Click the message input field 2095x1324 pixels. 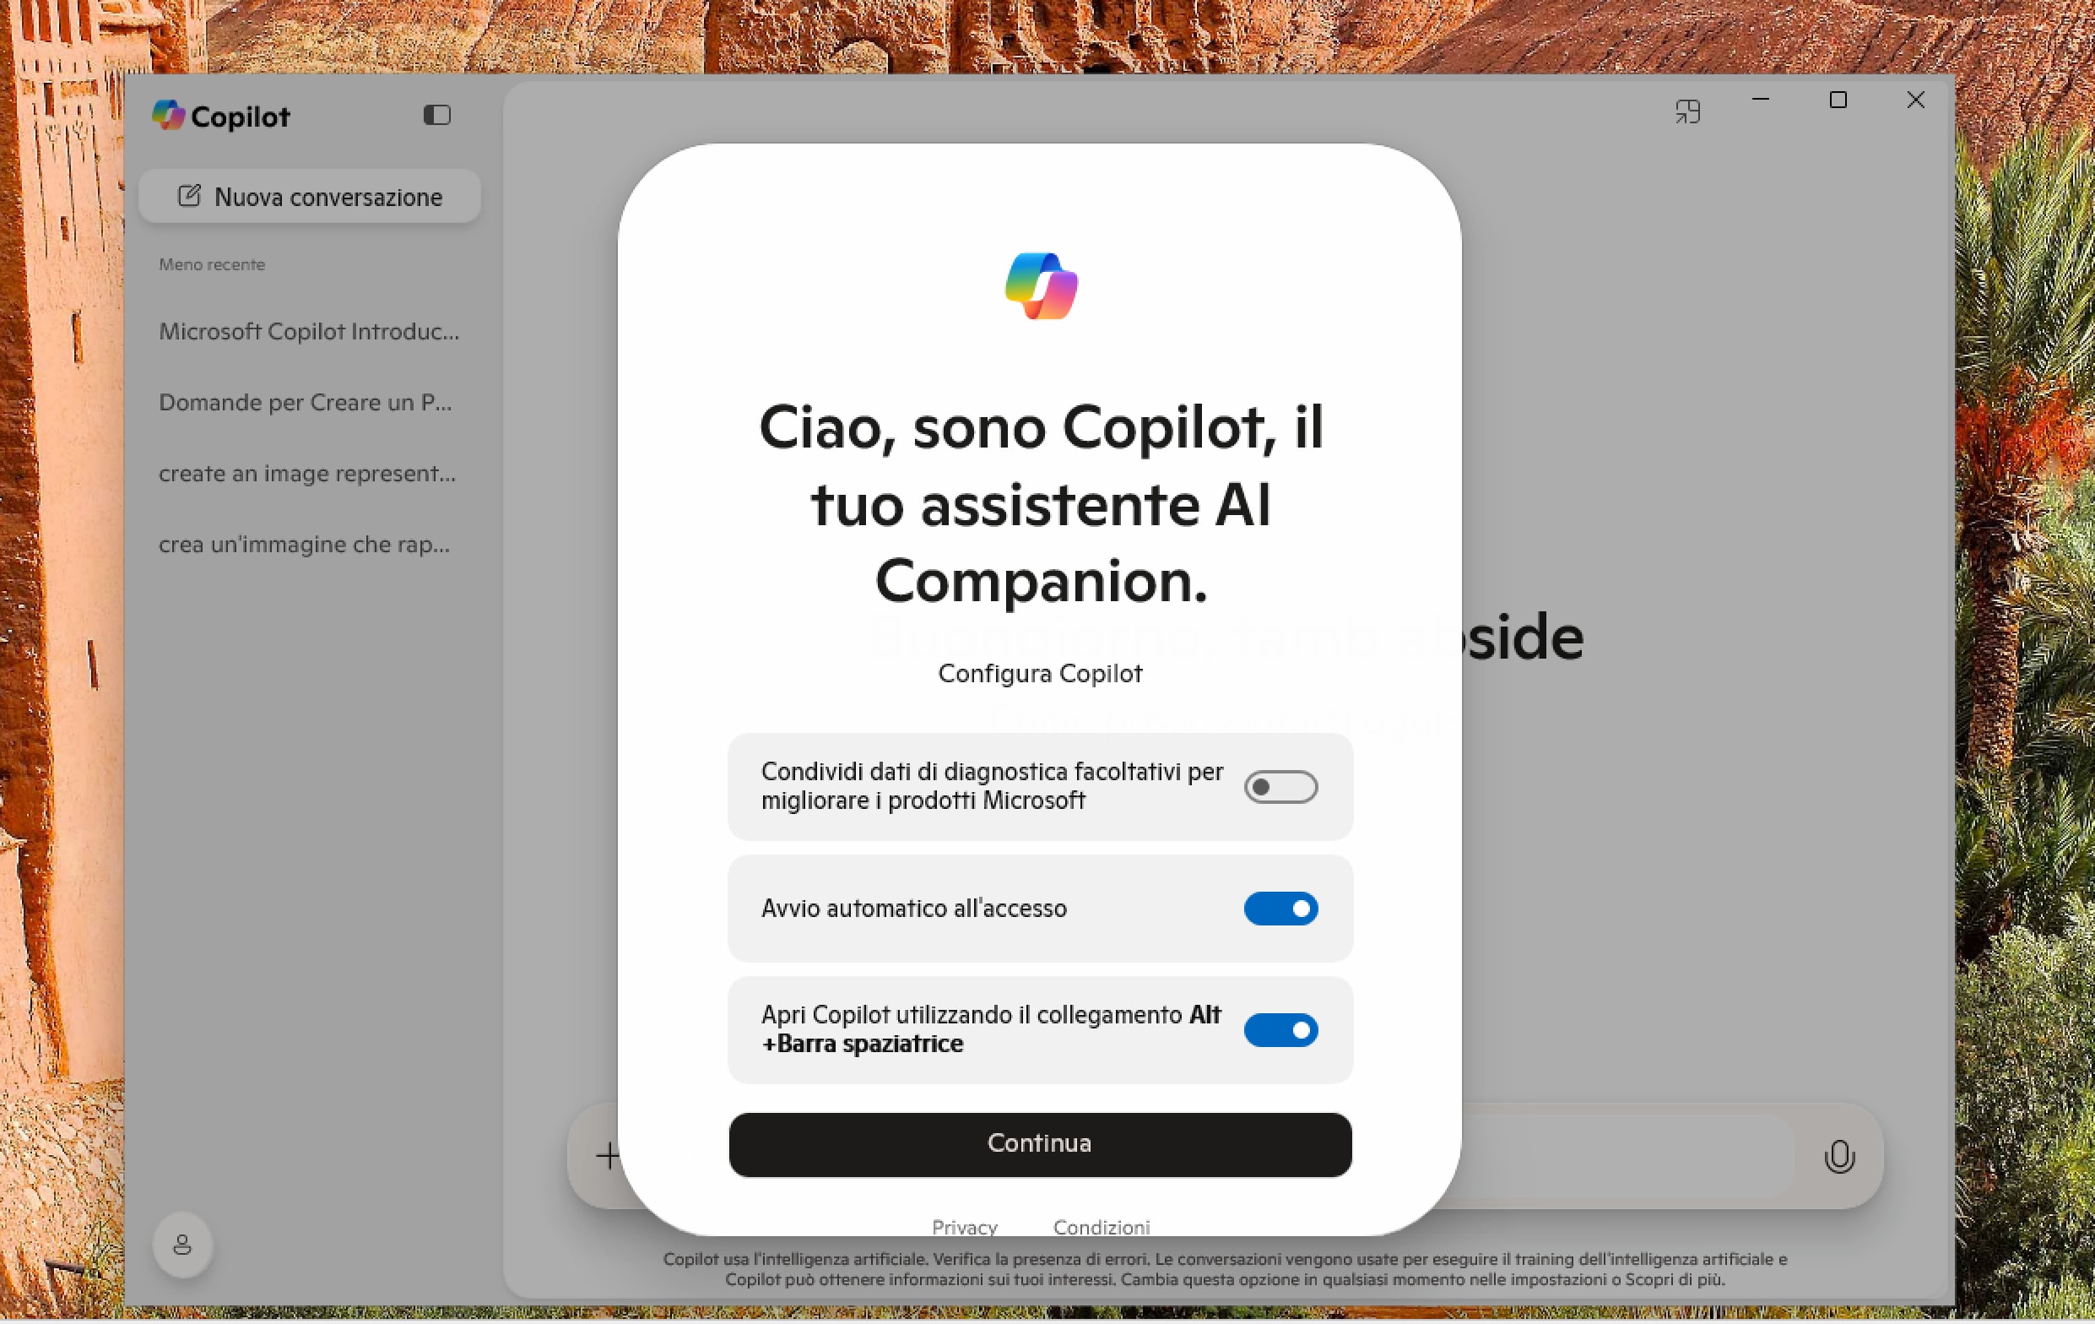[x=1610, y=1157]
